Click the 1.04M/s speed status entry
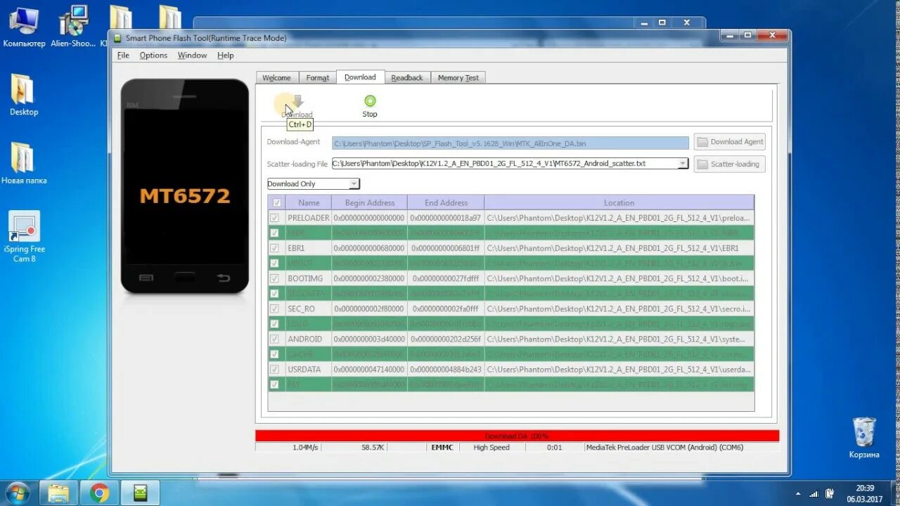Viewport: 900px width, 506px height. pyautogui.click(x=305, y=447)
